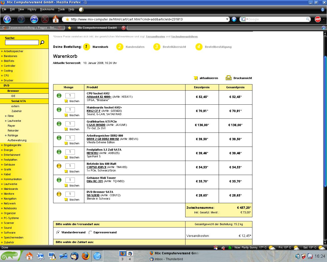This screenshot has height=262, width=327.
Task: Expand the Filme subcategory
Action: (x=6, y=116)
